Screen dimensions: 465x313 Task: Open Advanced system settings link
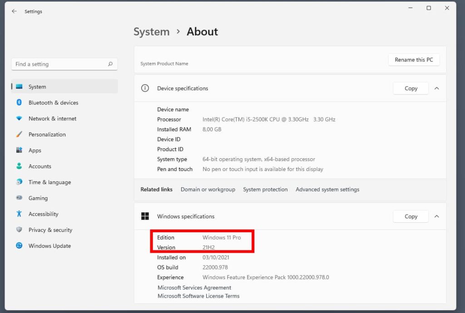(327, 190)
